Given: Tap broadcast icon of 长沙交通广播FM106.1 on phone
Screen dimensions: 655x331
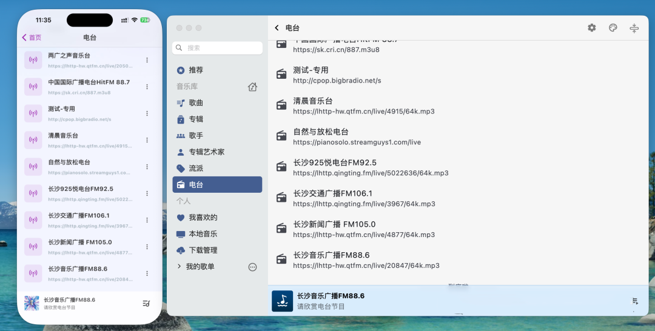Looking at the screenshot, I should (33, 221).
